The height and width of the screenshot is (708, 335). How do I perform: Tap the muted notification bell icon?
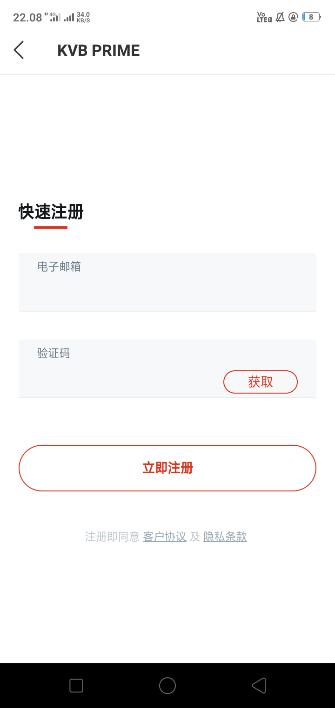pos(280,17)
